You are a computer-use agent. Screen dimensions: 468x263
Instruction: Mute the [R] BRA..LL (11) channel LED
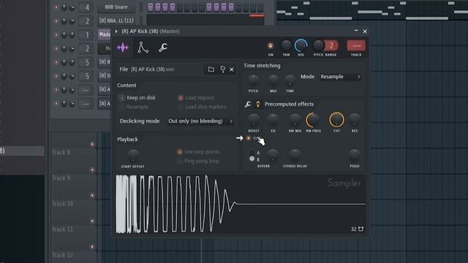tap(56, 21)
